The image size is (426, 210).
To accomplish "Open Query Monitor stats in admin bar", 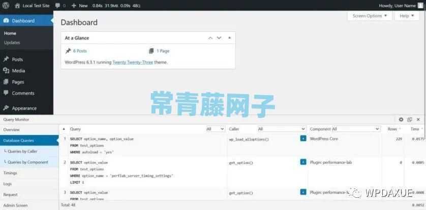I will pyautogui.click(x=116, y=6).
